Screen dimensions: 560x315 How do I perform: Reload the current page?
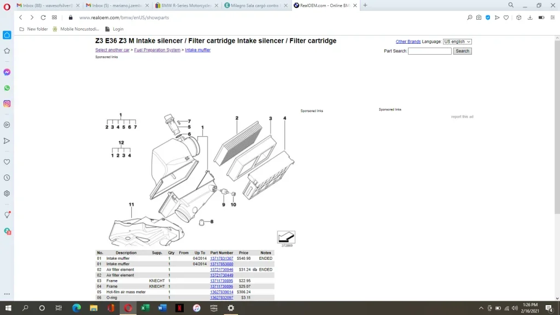tap(43, 17)
